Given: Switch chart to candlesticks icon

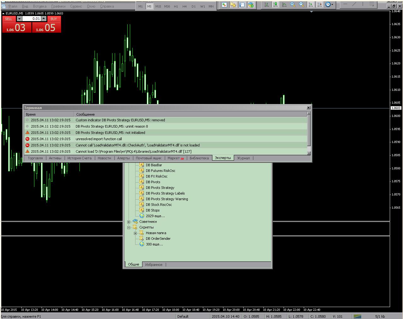Looking at the screenshot, I should pyautogui.click(x=275, y=4).
